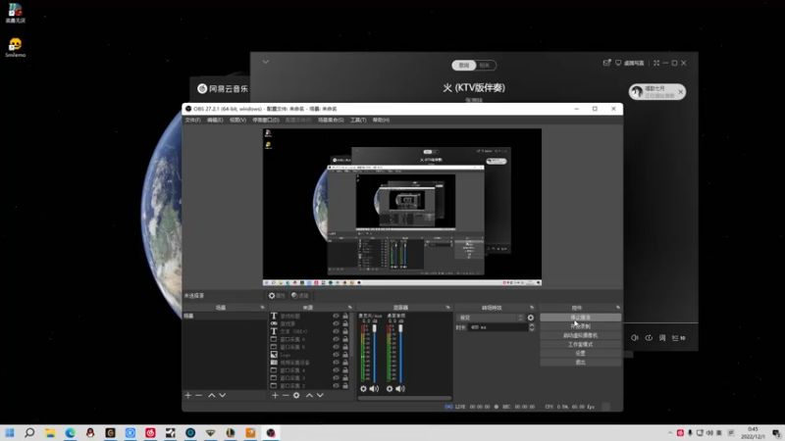Adjust the 桌面音频 volume fader
This screenshot has width=785, height=441.
pos(400,328)
